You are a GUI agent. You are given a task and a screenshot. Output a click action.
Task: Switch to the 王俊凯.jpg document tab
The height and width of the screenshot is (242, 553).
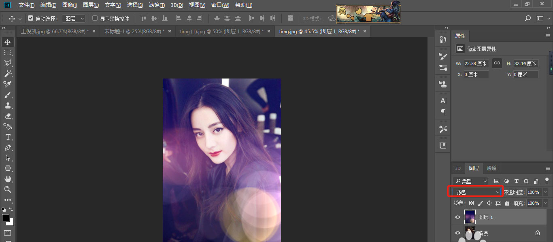click(55, 31)
